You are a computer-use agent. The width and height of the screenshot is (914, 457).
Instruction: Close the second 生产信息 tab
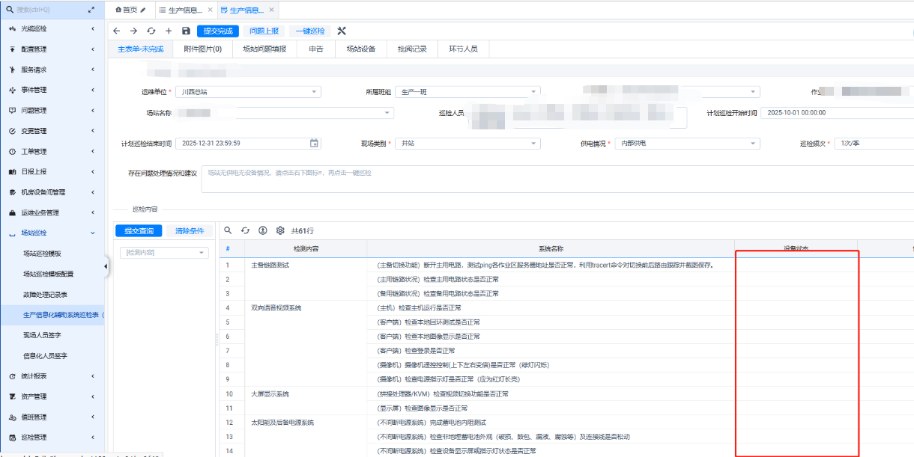click(x=271, y=10)
